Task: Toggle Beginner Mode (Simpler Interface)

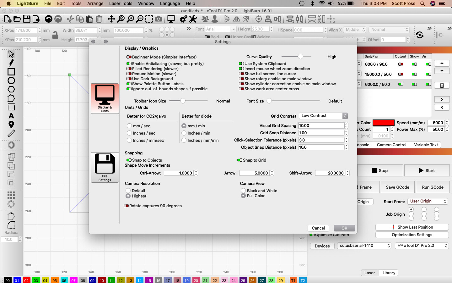Action: pos(161,57)
